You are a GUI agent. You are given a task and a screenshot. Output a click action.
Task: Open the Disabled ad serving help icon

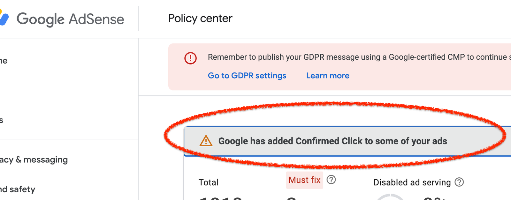click(x=459, y=182)
